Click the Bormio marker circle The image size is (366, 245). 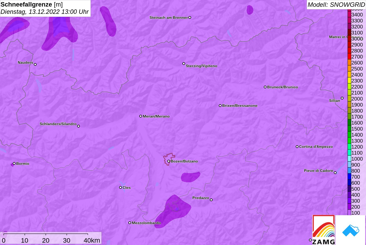(x=14, y=164)
